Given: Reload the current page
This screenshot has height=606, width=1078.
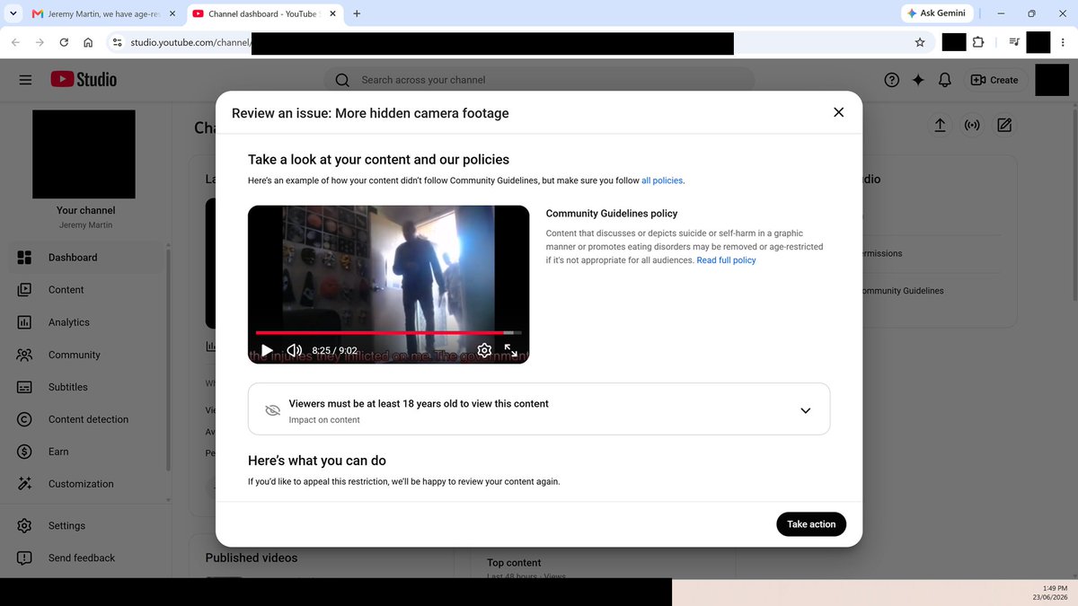Looking at the screenshot, I should (64, 42).
